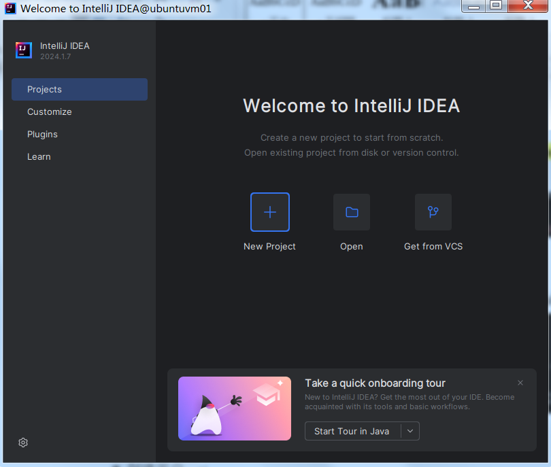The height and width of the screenshot is (467, 551).
Task: Expand the Start Tour dropdown arrow
Action: [410, 431]
